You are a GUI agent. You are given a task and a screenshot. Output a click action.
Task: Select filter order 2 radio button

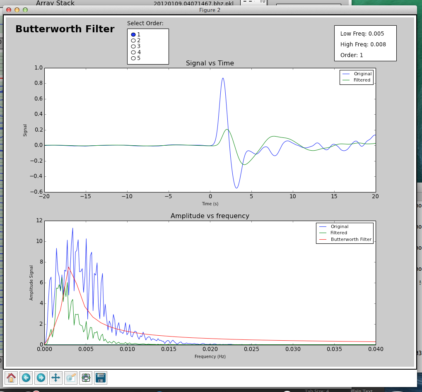pos(133,40)
